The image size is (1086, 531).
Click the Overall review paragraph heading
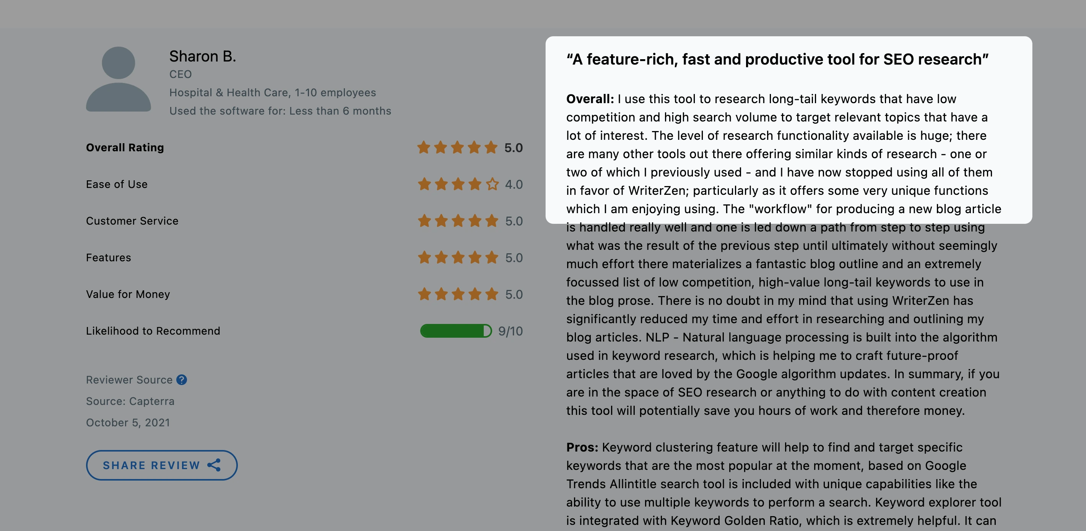point(590,99)
